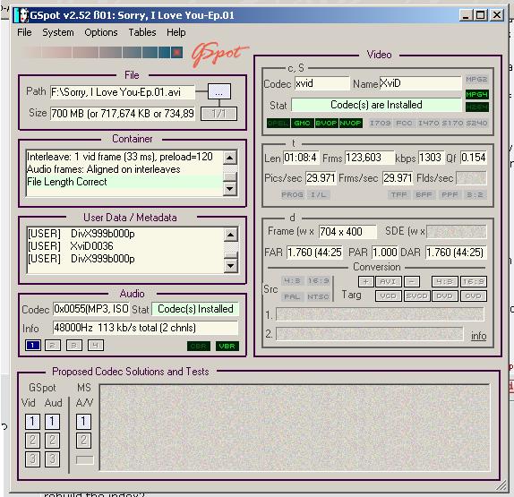
Task: Select audio stream 1 button
Action: click(33, 345)
